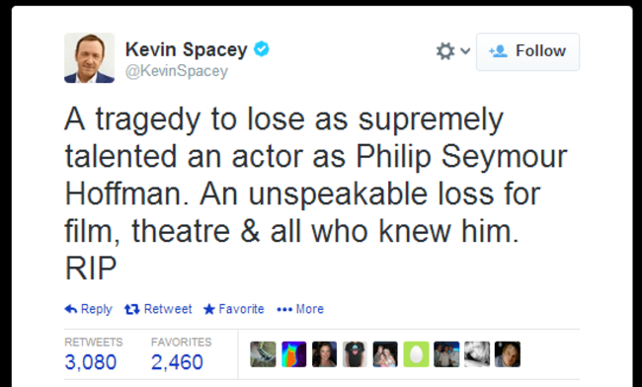View the 2,460 favorites count
642x387 pixels.
[x=177, y=362]
